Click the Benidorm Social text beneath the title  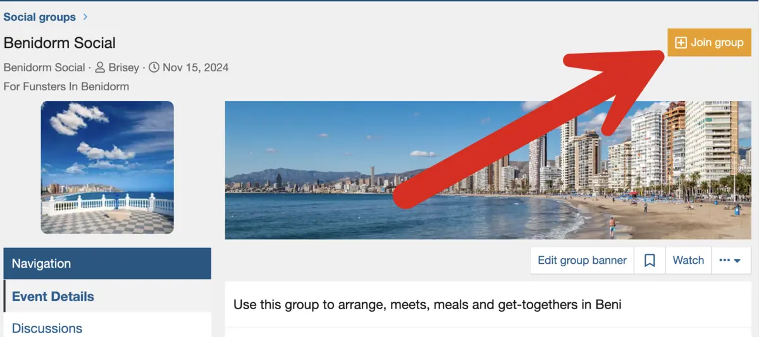click(x=44, y=68)
